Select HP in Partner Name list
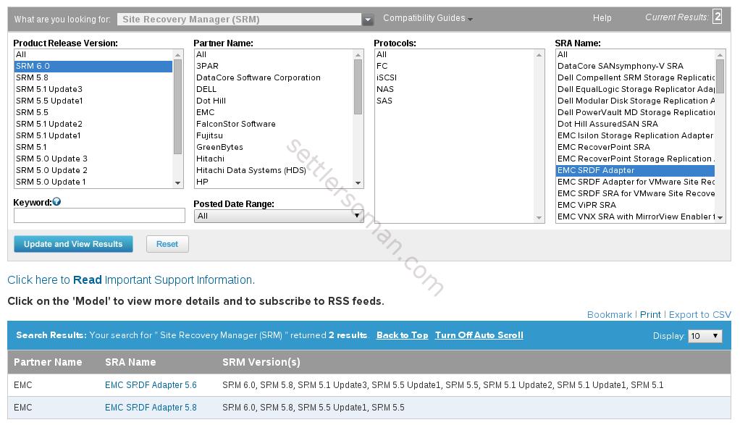 coord(274,182)
